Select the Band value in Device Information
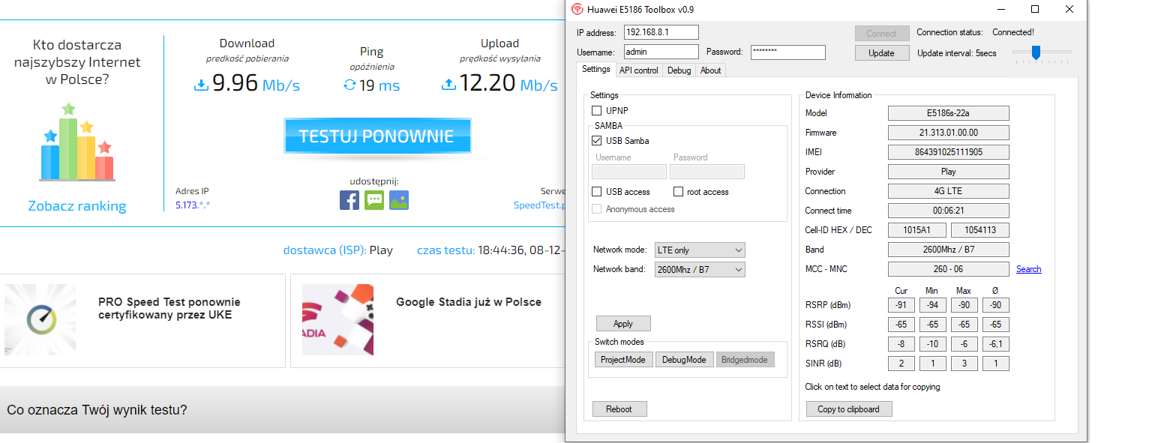This screenshot has height=443, width=1149. point(949,250)
